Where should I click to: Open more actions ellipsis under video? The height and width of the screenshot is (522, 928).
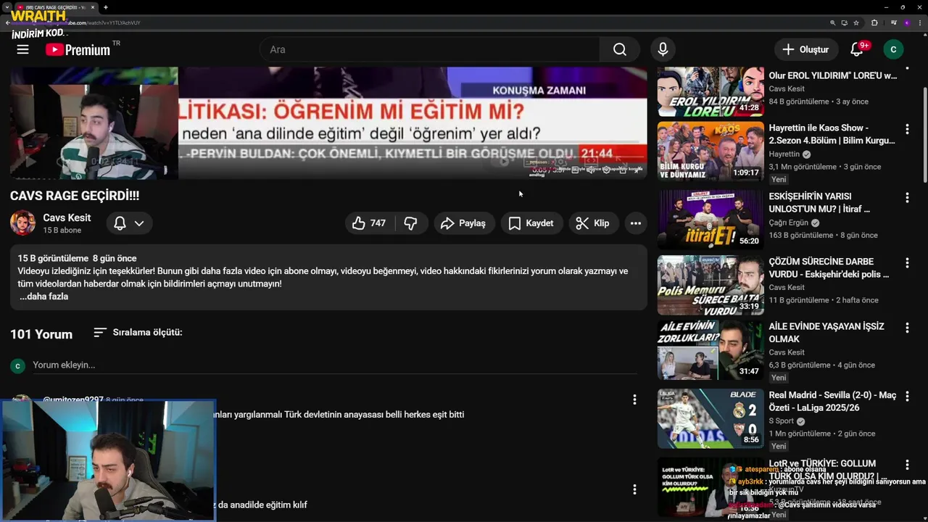click(635, 223)
